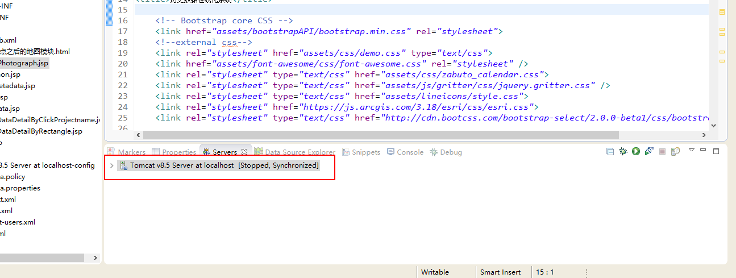Screen dimensions: 736x278
Task: Select the a.policy file
Action: click(13, 177)
